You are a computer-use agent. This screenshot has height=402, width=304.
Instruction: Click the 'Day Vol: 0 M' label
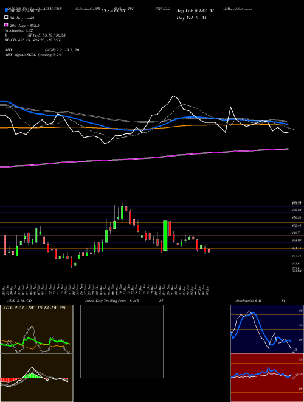[x=191, y=18]
